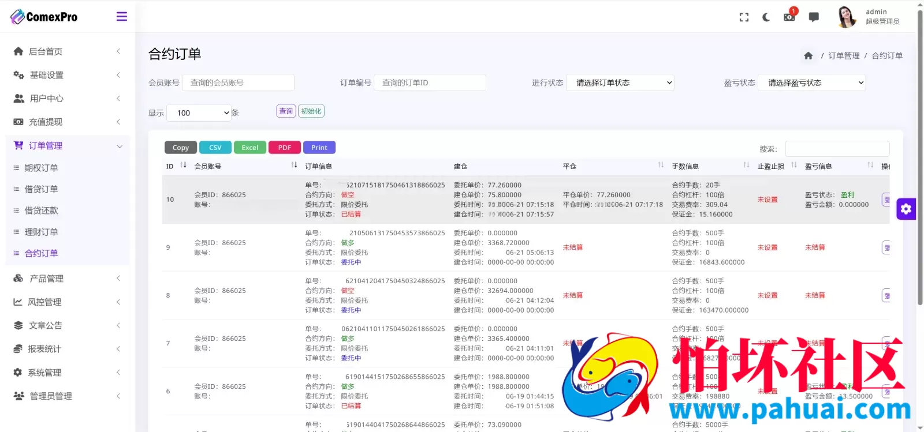This screenshot has height=432, width=924.
Task: Click the 充值提现 money icon
Action: (18, 122)
